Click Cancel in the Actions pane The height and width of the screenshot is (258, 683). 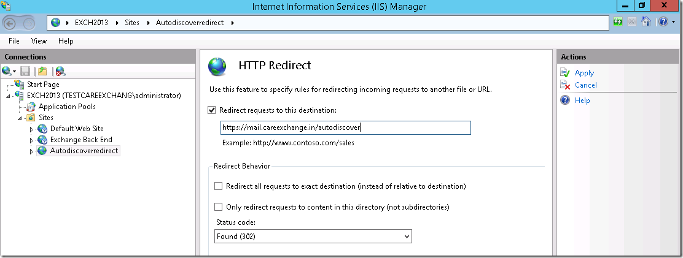click(x=586, y=85)
